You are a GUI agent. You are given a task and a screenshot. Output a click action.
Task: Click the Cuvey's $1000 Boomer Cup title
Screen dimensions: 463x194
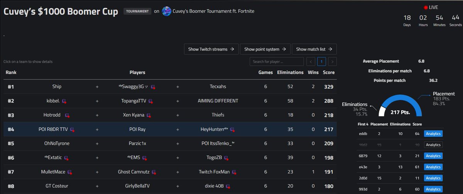[61, 12]
